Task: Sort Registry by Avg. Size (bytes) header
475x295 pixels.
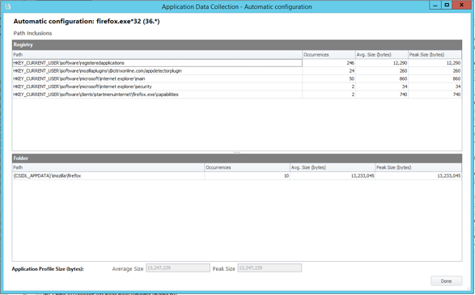Action: (382, 55)
